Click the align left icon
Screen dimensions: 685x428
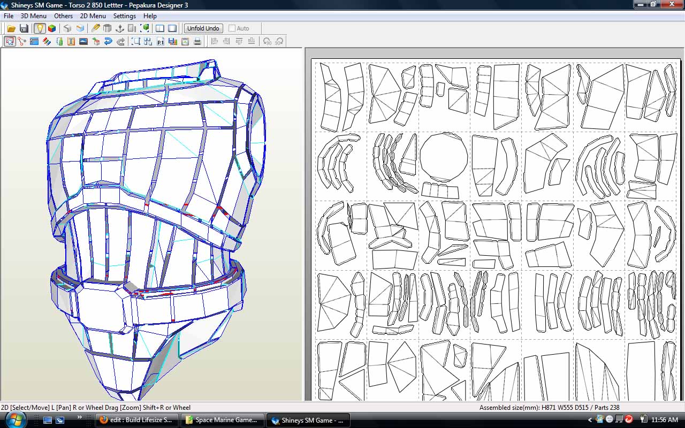(214, 41)
